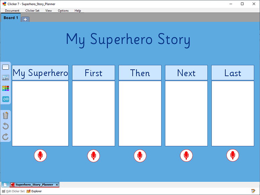Image resolution: width=260 pixels, height=195 pixels.
Task: Select the picture tool in left sidebar
Action: tap(6, 78)
